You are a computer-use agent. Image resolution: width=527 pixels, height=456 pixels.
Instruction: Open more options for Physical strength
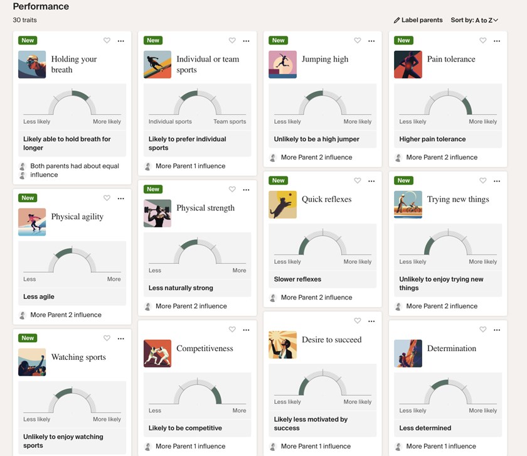(246, 189)
